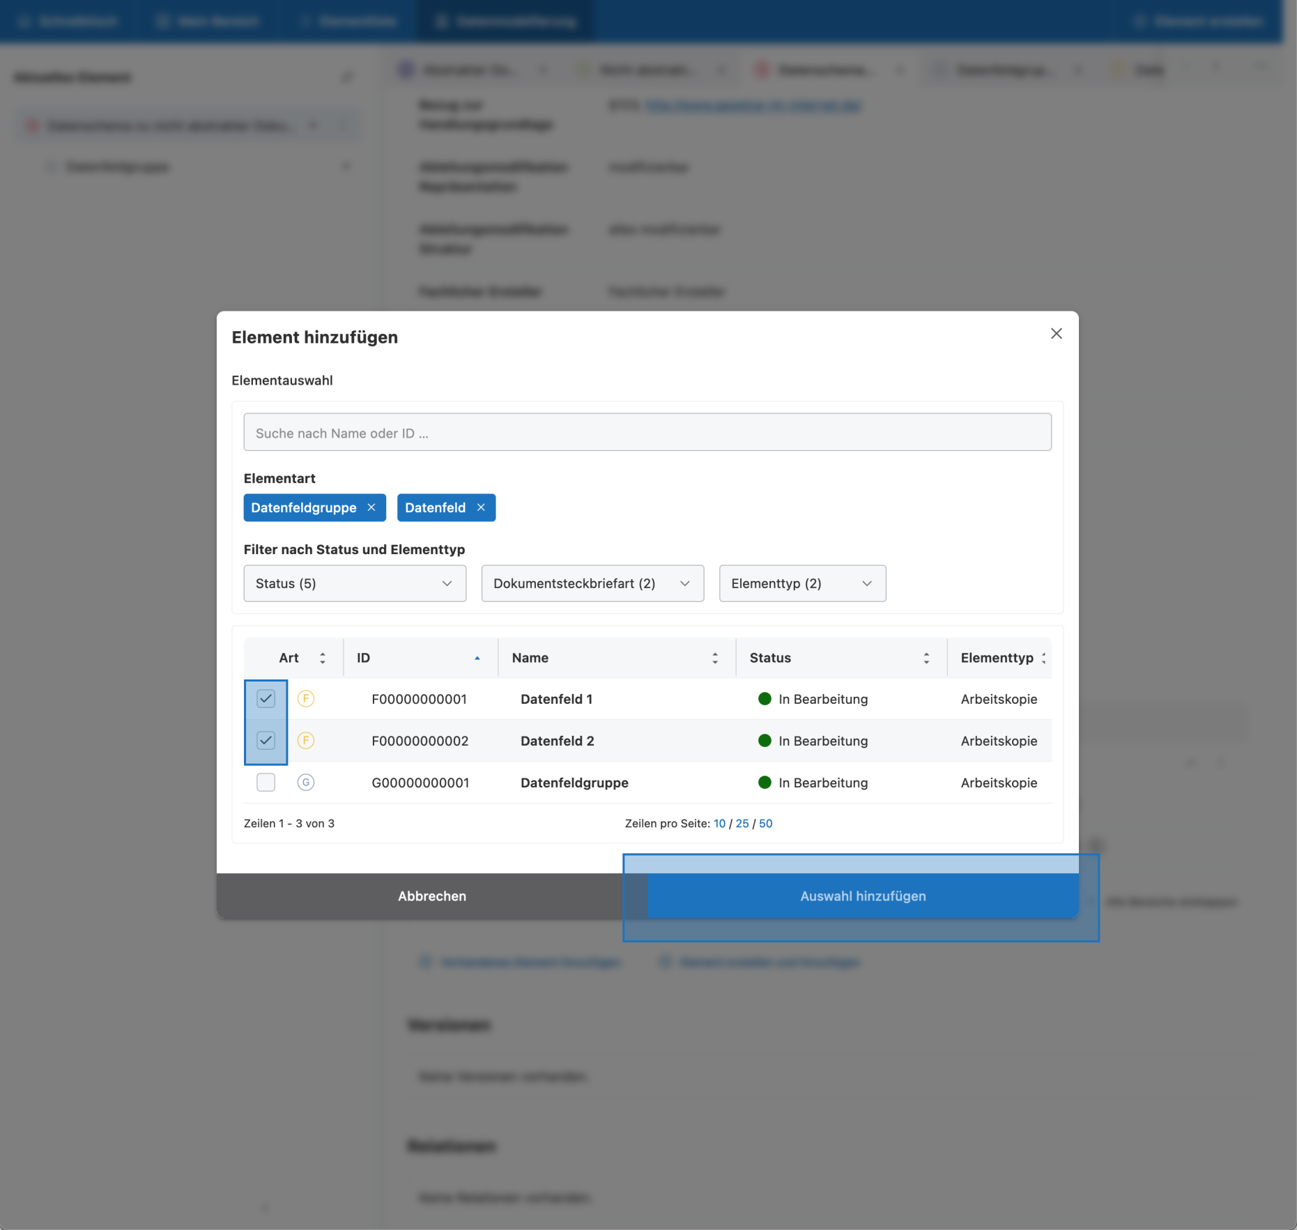Remove the Datenfeld filter chip
The height and width of the screenshot is (1230, 1297).
coord(481,507)
